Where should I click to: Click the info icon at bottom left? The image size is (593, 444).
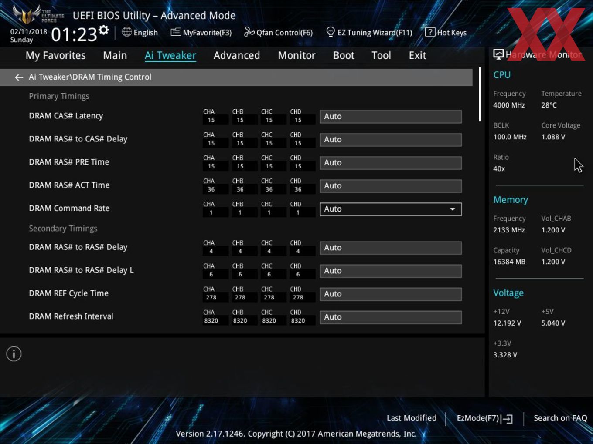coord(14,354)
